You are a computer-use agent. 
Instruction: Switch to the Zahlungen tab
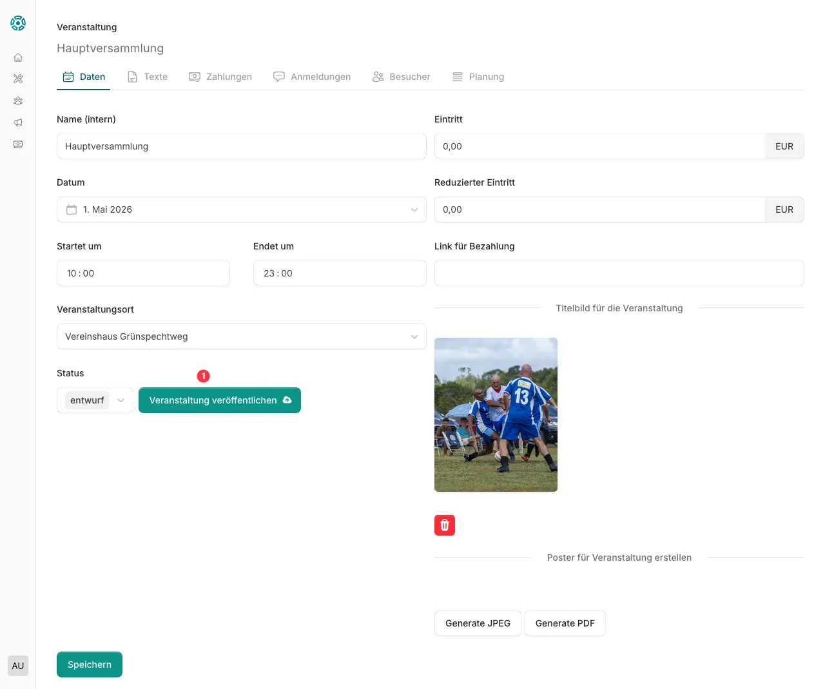pyautogui.click(x=220, y=77)
